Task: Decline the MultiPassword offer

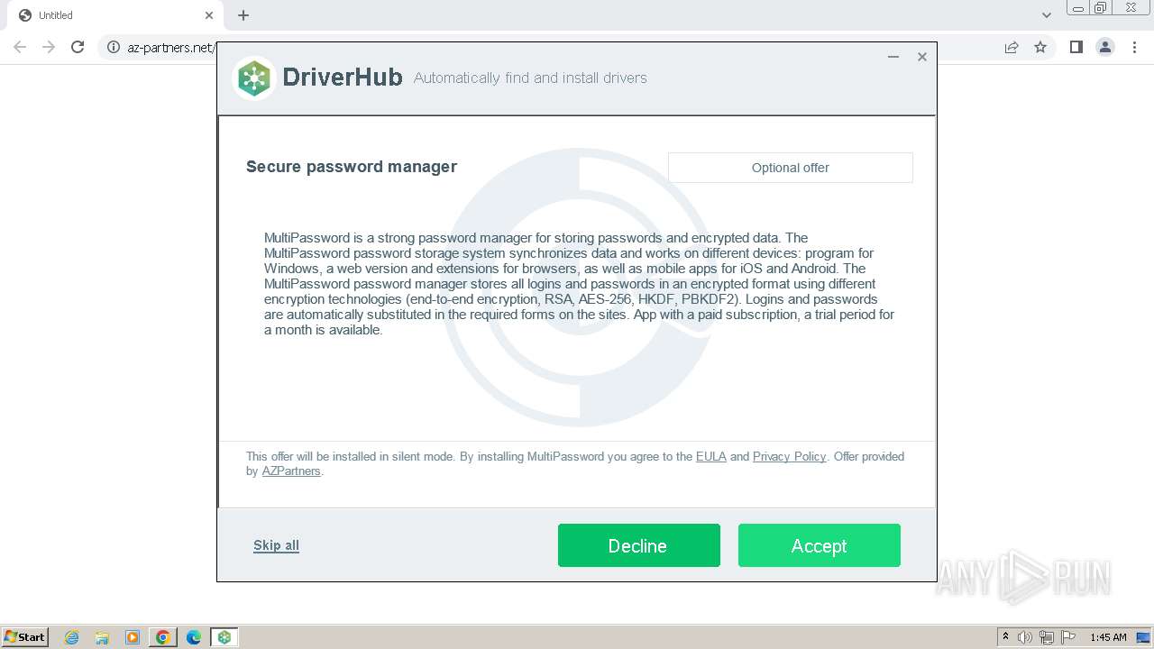Action: pos(638,545)
